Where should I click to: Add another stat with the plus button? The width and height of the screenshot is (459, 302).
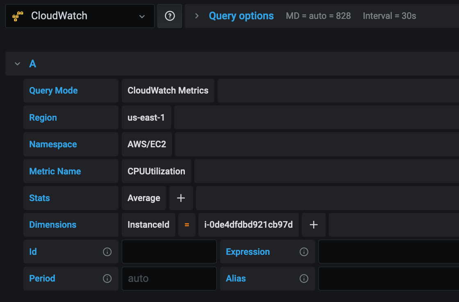pyautogui.click(x=181, y=198)
